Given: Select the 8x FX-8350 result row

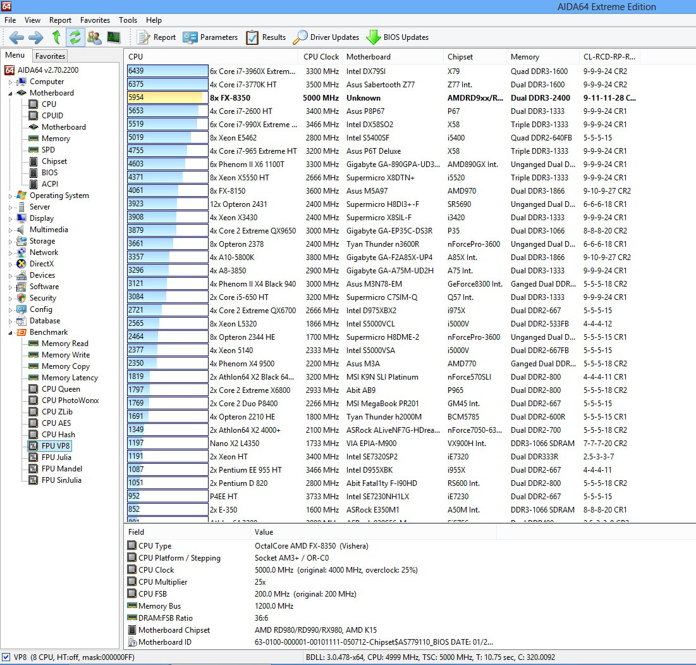Looking at the screenshot, I should [x=383, y=97].
